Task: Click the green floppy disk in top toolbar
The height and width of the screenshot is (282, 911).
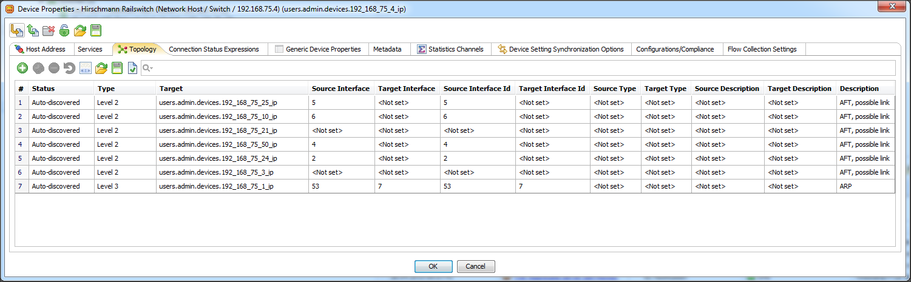Action: click(x=96, y=30)
